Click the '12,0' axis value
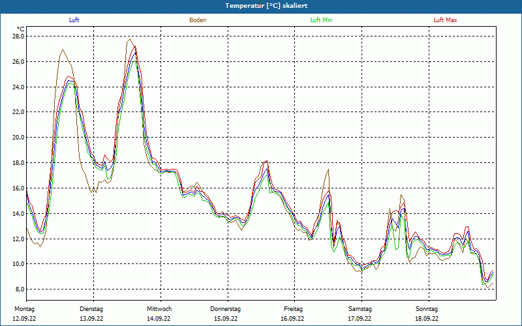522x326 pixels. coord(19,239)
